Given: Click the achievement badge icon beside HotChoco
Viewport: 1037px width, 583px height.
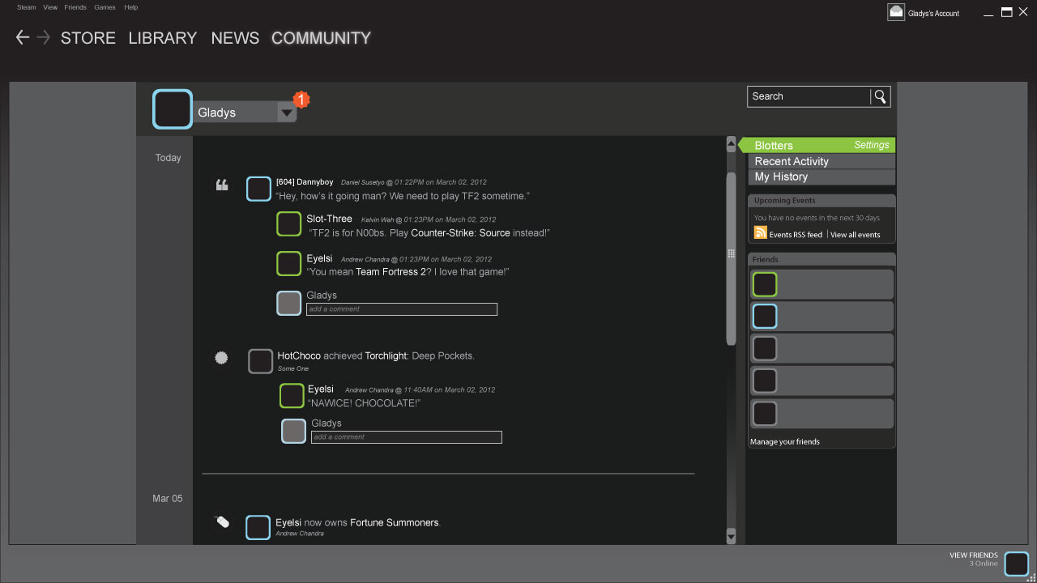Looking at the screenshot, I should pyautogui.click(x=221, y=357).
